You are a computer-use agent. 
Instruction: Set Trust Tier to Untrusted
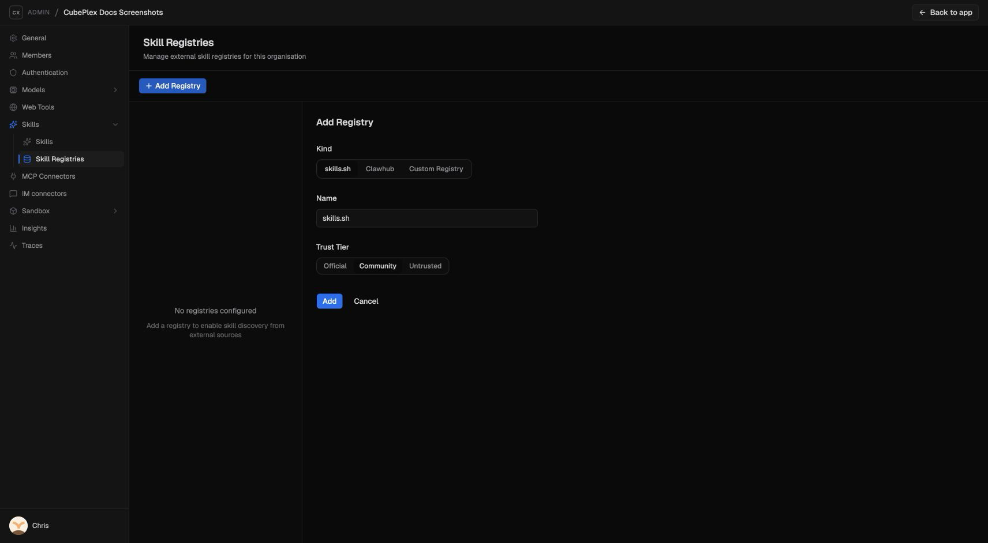click(425, 266)
